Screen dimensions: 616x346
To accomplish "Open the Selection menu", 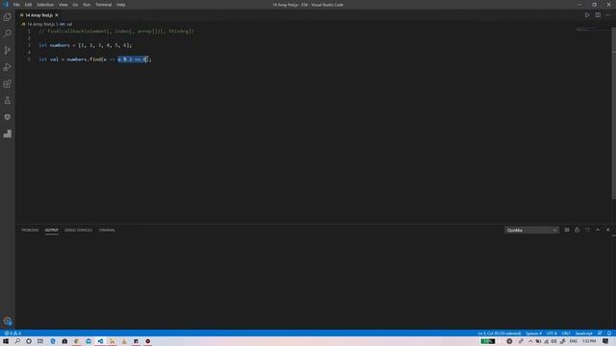I will point(45,5).
